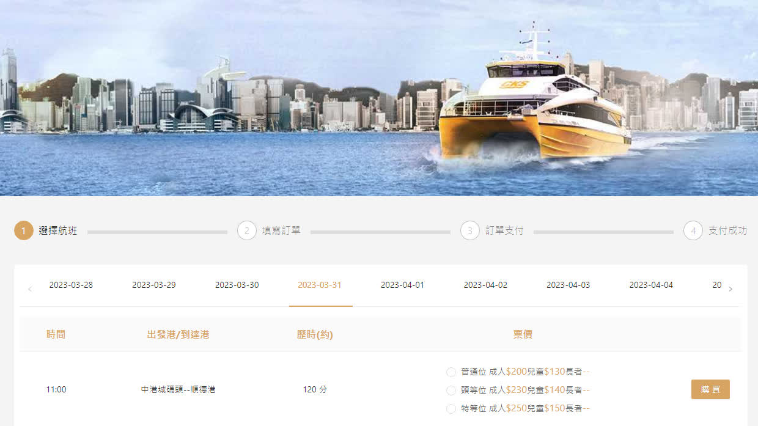Open the 2023-04-01 date tab
Viewport: 758px width, 426px height.
pyautogui.click(x=402, y=285)
